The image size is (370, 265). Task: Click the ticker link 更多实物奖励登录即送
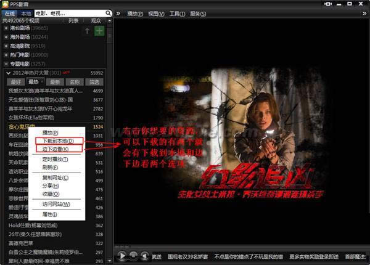pyautogui.click(x=314, y=256)
